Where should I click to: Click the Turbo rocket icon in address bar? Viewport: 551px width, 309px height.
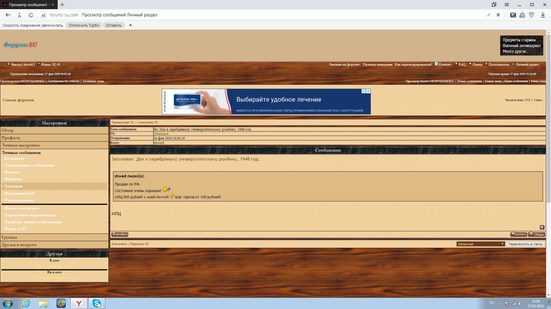489,15
